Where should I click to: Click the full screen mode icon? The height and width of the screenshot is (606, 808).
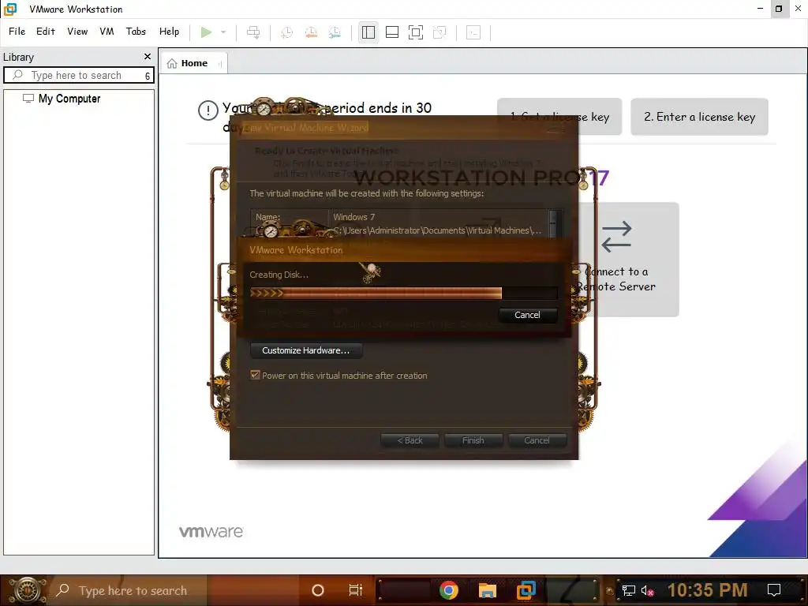click(x=416, y=32)
